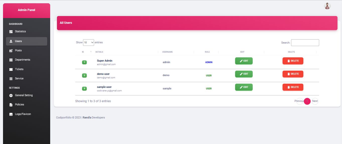The image size is (342, 144).
Task: Open the General Setting gear icon
Action: (x=11, y=95)
